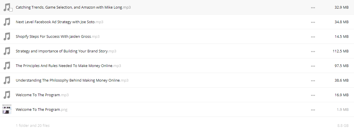Click audio icon of Strategy and Importance file
Viewport: 354px width, 132px height.
pyautogui.click(x=7, y=51)
